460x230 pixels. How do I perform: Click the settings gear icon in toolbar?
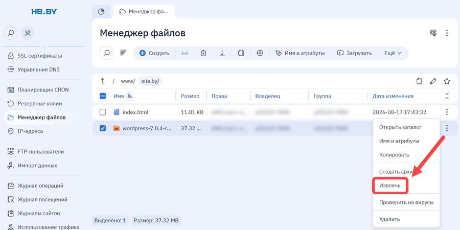pos(260,53)
